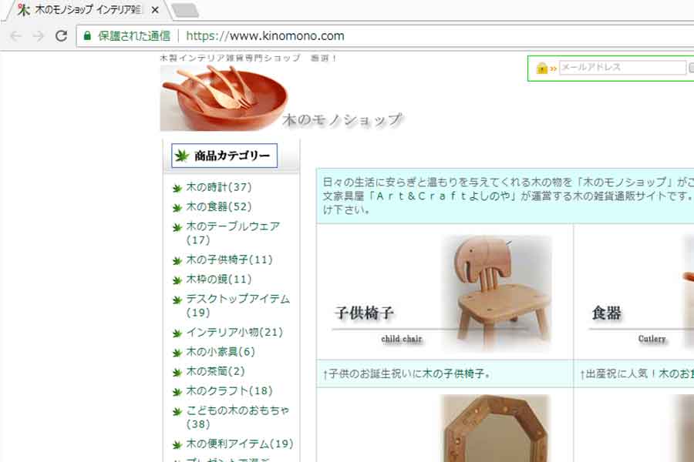The width and height of the screenshot is (694, 462).
Task: Focus the メールアドレス input field
Action: point(622,68)
